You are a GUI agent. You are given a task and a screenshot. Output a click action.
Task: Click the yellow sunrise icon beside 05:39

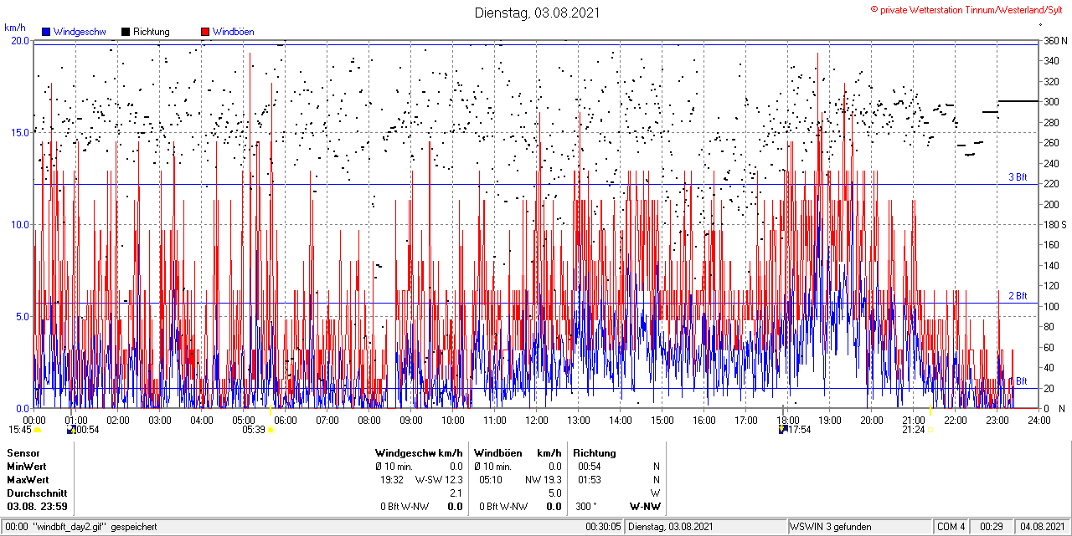pos(271,430)
